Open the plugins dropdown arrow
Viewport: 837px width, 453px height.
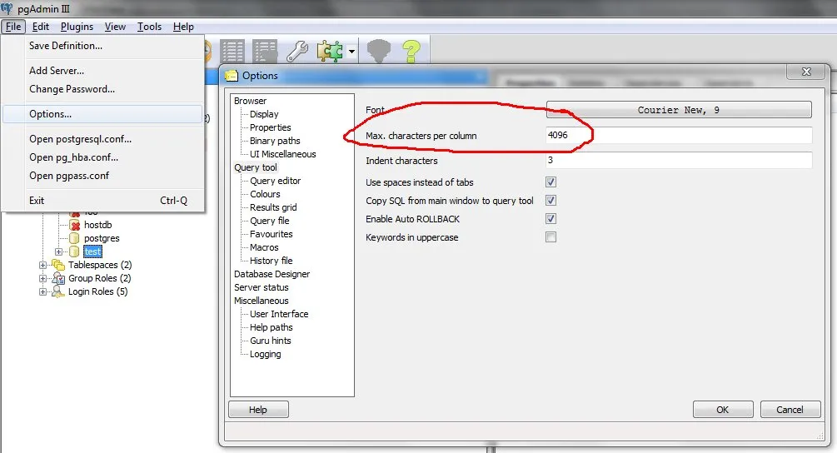(x=351, y=52)
